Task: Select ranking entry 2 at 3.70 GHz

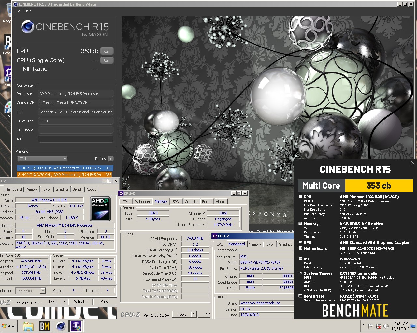Action: click(x=65, y=175)
